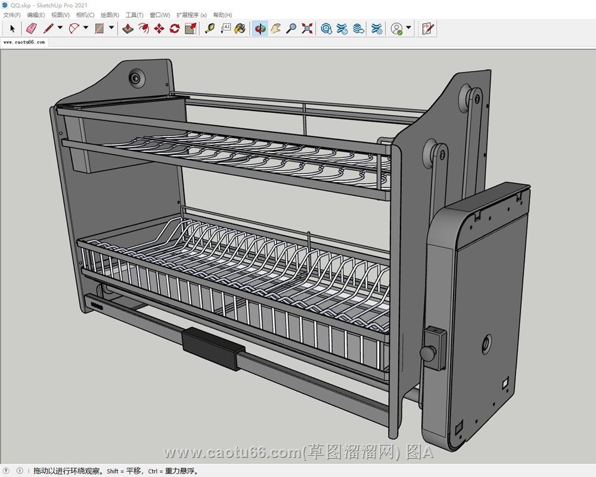The width and height of the screenshot is (596, 477).
Task: Select the arrow Select tool
Action: click(13, 28)
